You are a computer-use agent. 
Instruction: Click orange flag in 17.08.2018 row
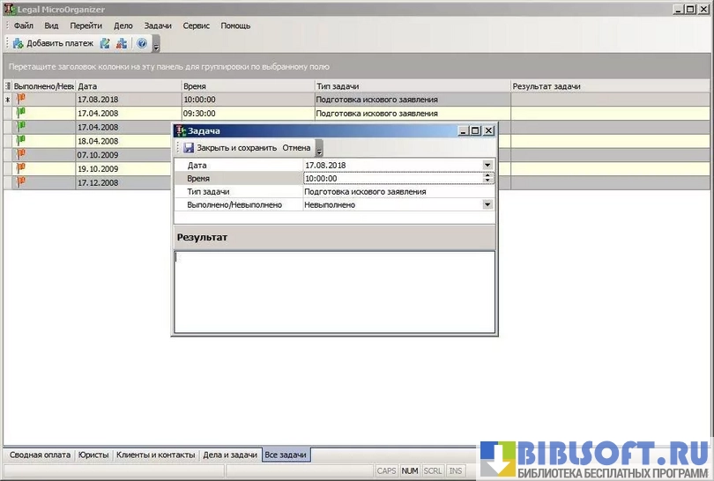point(21,100)
